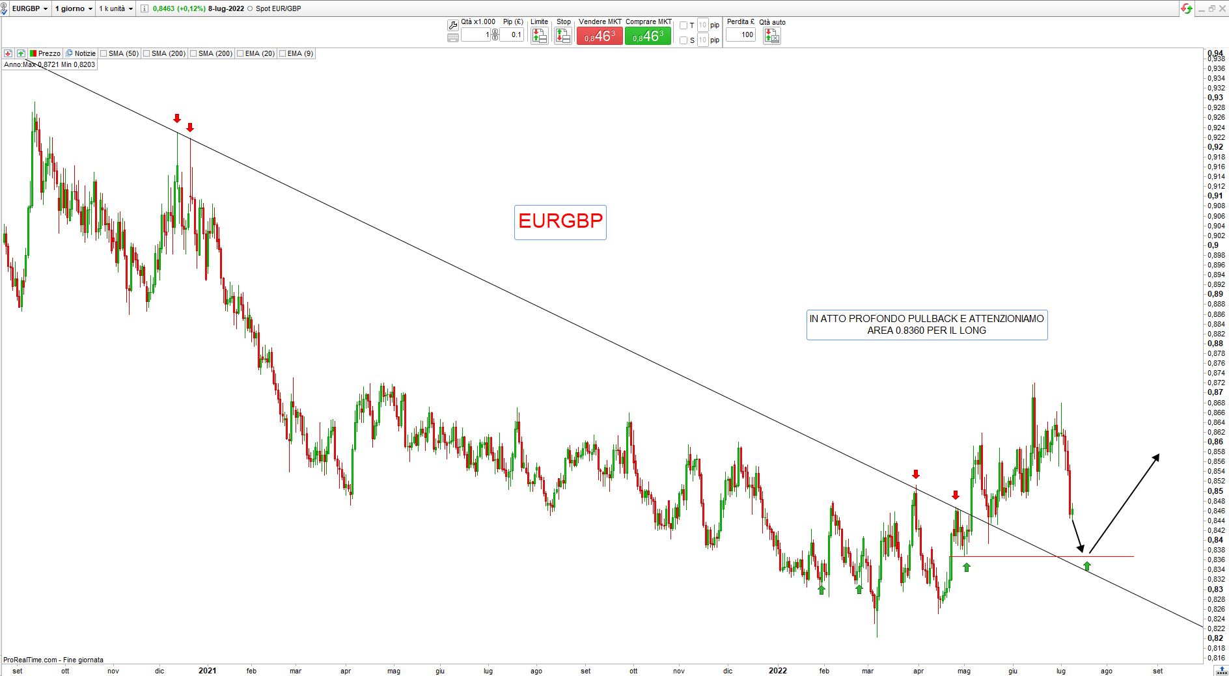Click the chain link between quantity and pip
The image size is (1229, 676).
click(495, 35)
